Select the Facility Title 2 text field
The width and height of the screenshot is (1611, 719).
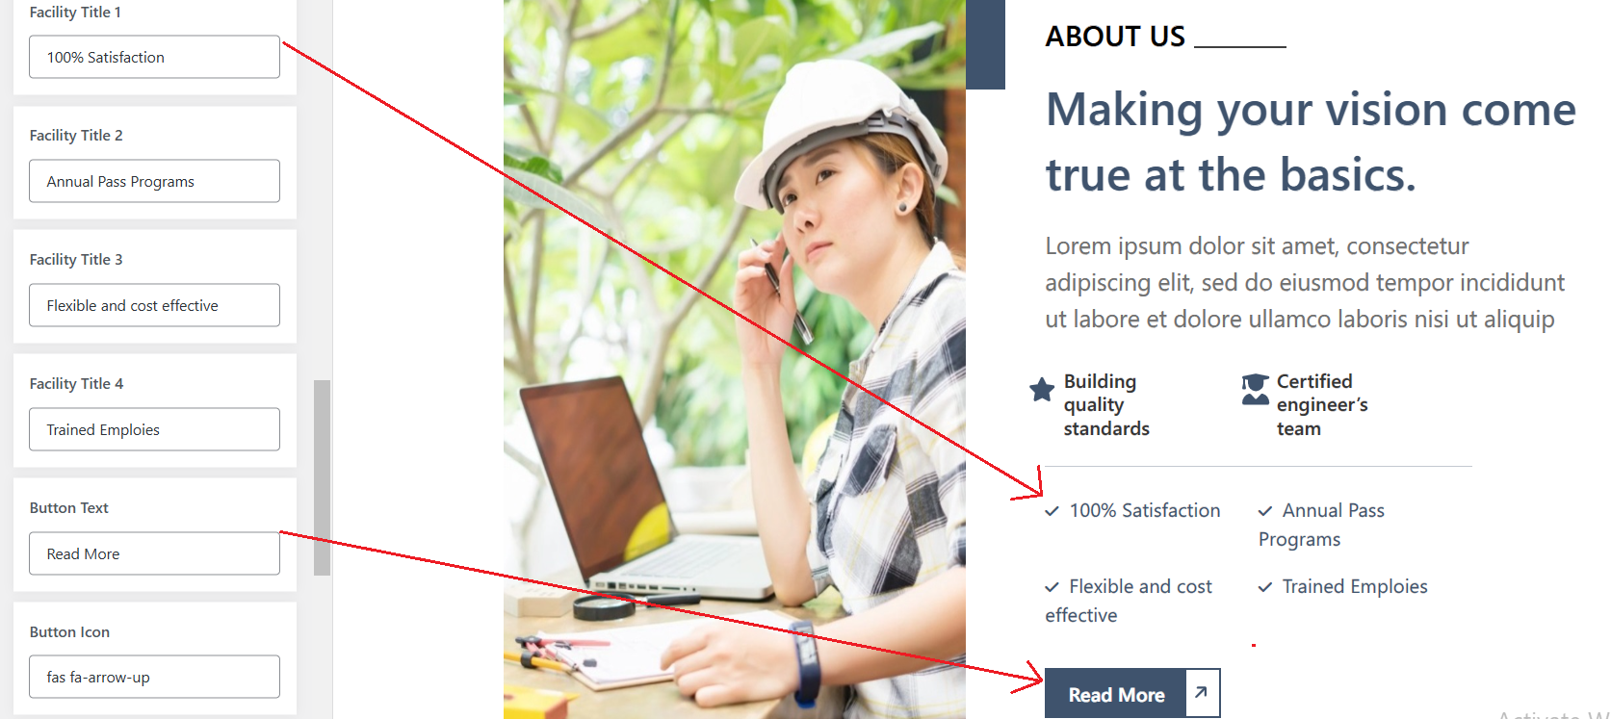154,181
